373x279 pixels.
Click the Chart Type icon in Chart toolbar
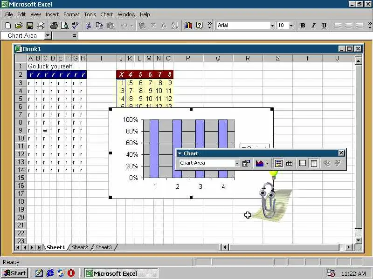click(259, 163)
